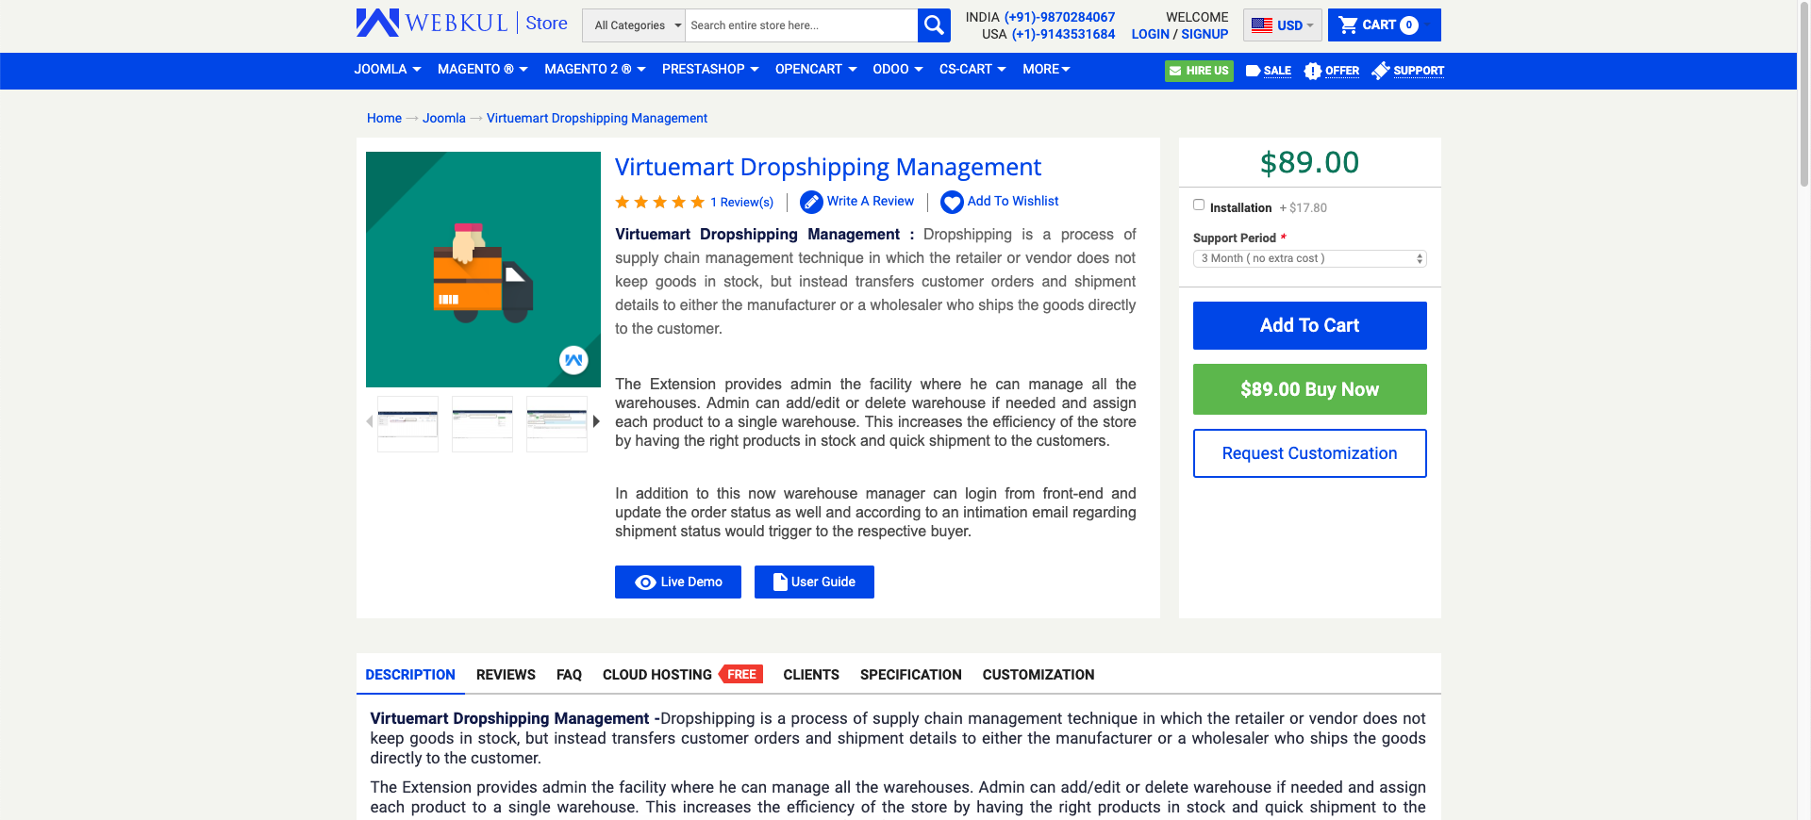This screenshot has width=1811, height=820.
Task: Switch to the Reviews tab
Action: click(x=506, y=675)
